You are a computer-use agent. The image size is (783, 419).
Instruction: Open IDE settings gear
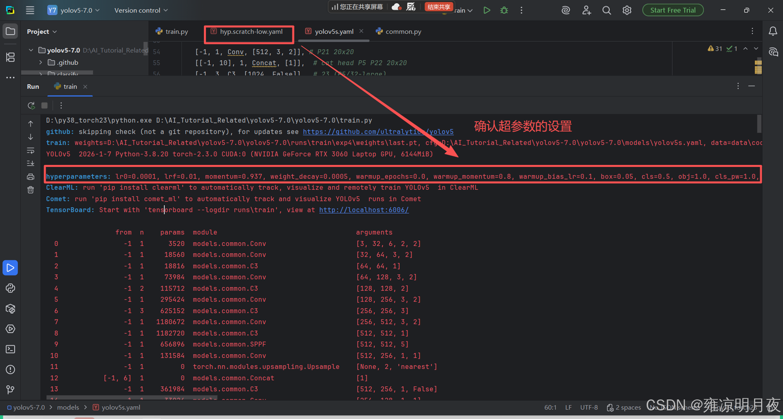pyautogui.click(x=627, y=10)
